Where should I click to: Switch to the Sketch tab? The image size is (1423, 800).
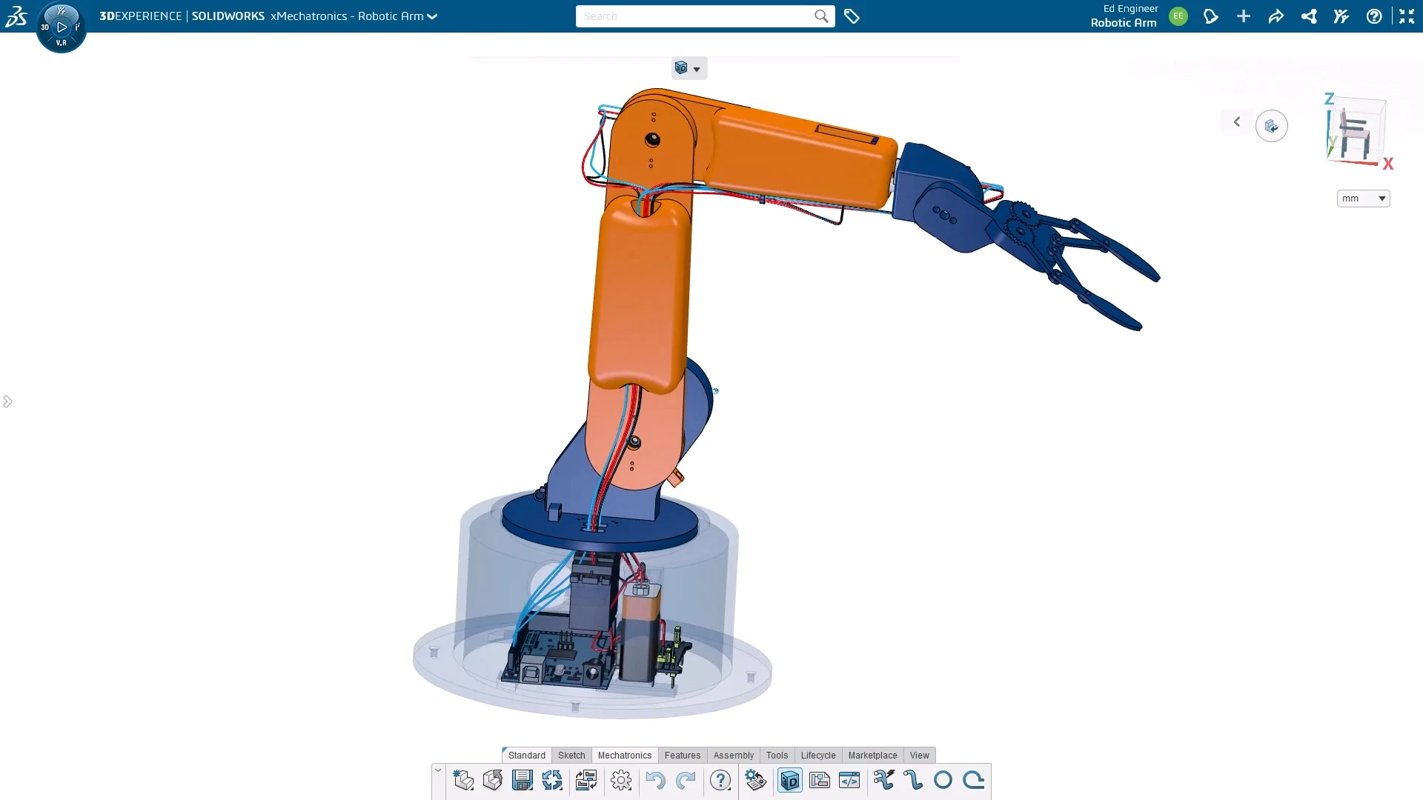pyautogui.click(x=571, y=755)
